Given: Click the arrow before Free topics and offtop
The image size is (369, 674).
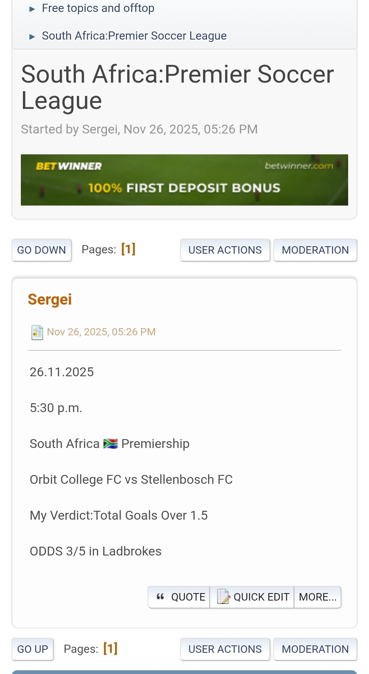Looking at the screenshot, I should click(x=32, y=9).
